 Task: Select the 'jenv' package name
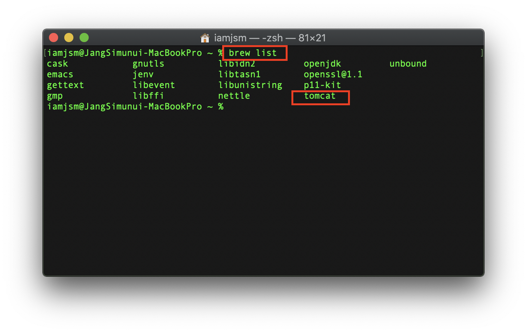tap(143, 74)
